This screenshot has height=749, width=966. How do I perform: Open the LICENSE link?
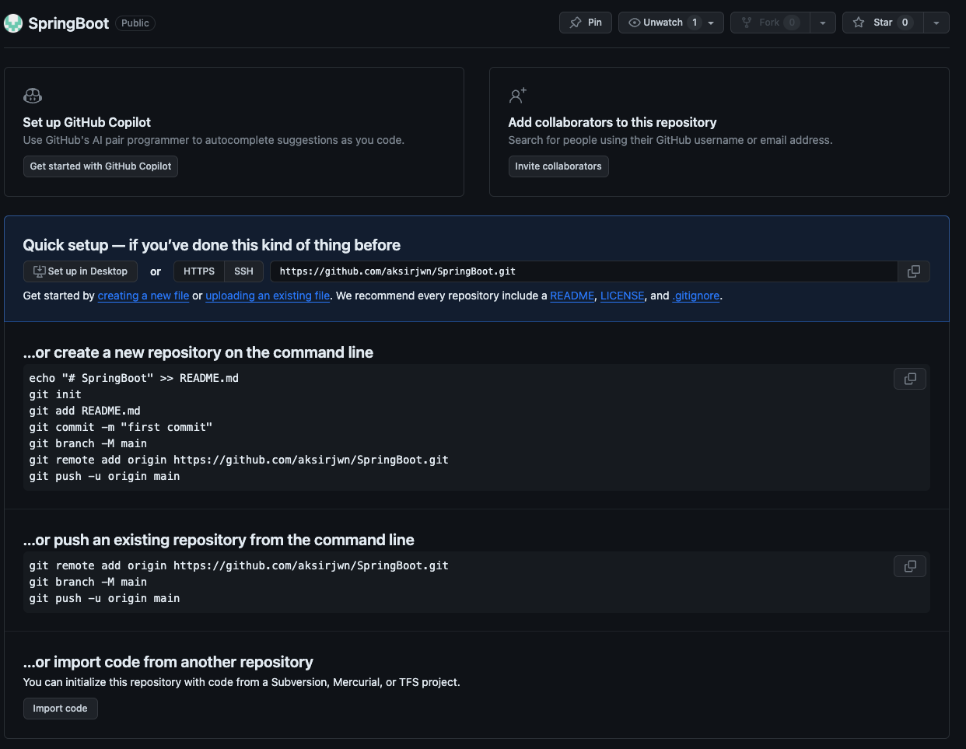point(622,296)
